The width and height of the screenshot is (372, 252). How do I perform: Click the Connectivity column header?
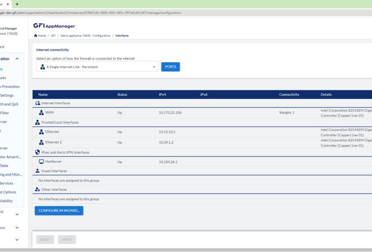click(289, 95)
